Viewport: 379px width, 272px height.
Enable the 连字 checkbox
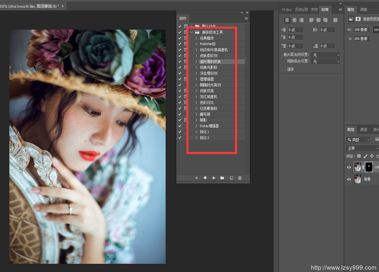tap(284, 69)
